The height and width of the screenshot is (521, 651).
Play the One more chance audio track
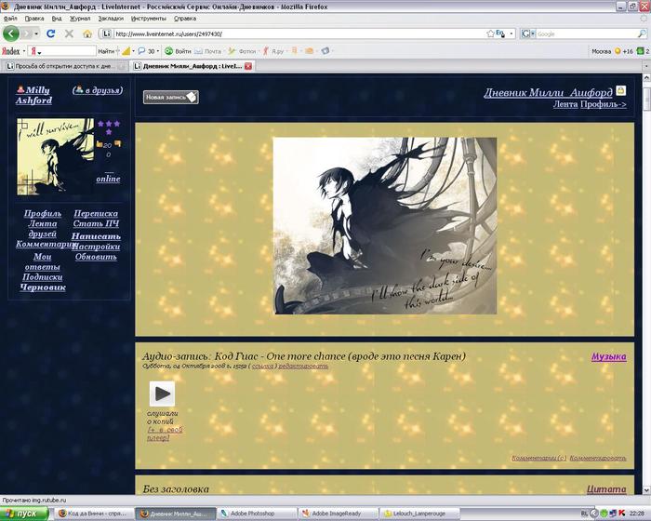pyautogui.click(x=163, y=394)
